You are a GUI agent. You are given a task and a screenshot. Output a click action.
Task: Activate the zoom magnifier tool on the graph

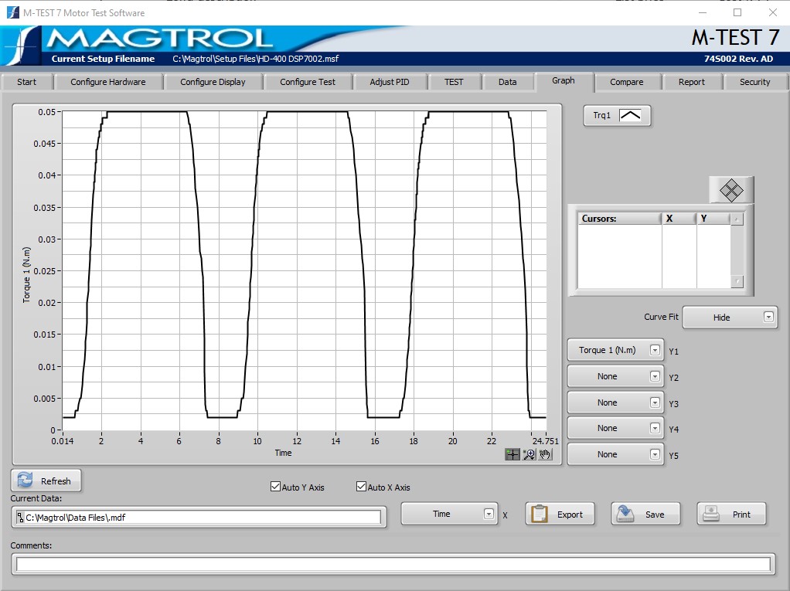(x=529, y=454)
